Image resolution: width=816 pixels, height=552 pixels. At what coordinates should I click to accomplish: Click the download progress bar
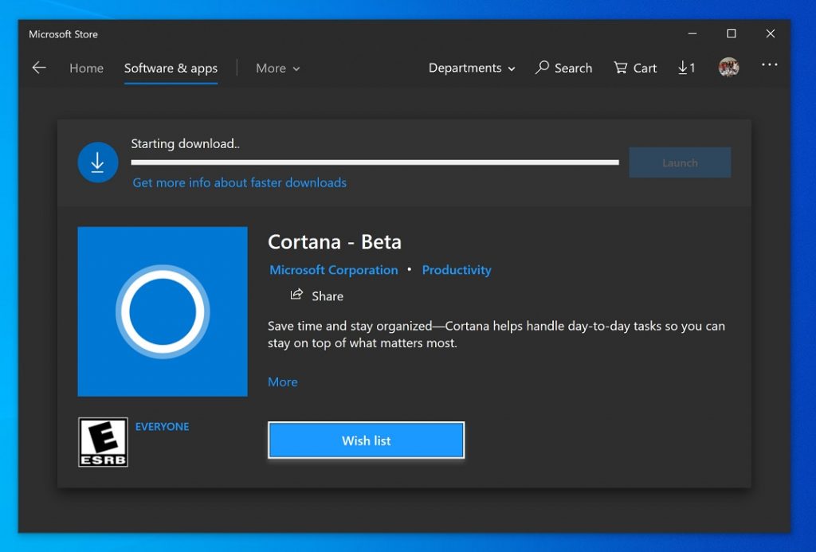click(x=375, y=162)
